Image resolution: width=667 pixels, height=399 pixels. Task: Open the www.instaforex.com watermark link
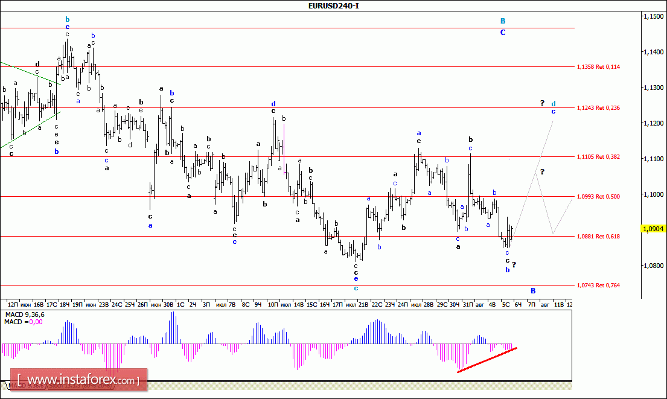point(82,381)
